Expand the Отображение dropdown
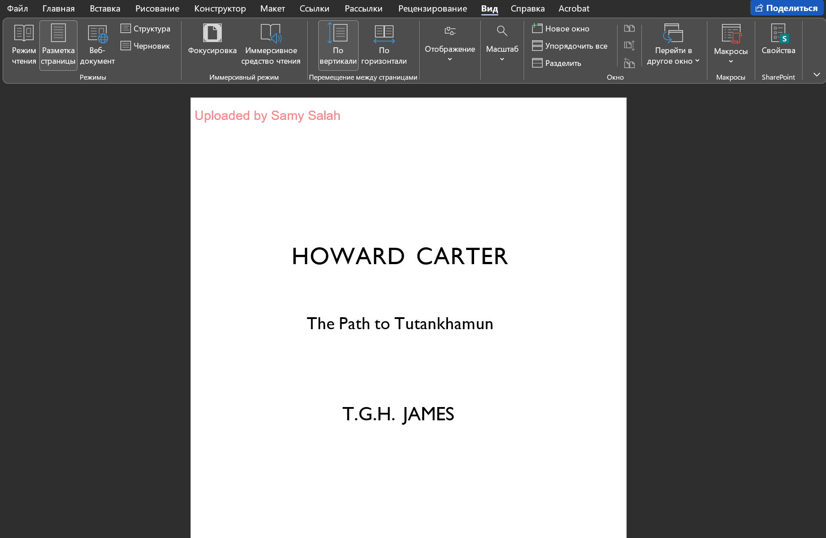Viewport: 826px width, 538px height. click(450, 43)
